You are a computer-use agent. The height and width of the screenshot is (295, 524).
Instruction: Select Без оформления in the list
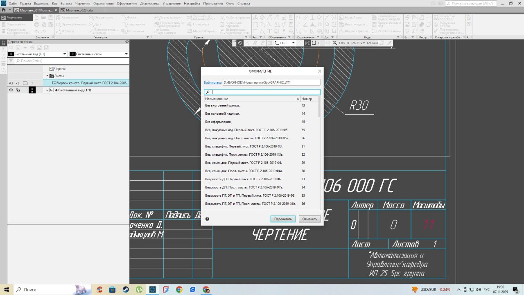218,122
